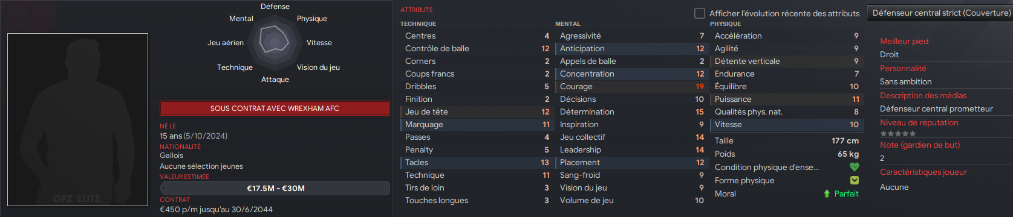Viewport: 1013px width, 217px height.
Task: Open the Défenseur central strict role dropdown
Action: click(x=940, y=13)
